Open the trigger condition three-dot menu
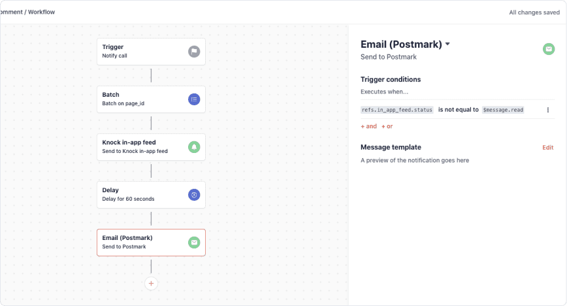The image size is (567, 306). point(548,110)
